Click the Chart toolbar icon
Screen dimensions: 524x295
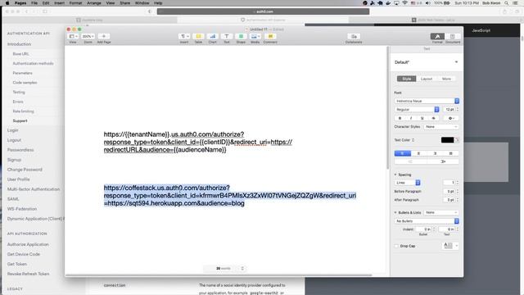coord(213,36)
